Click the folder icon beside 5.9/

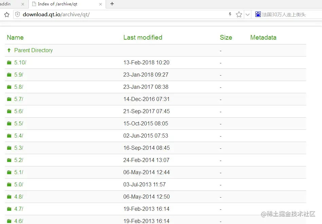pos(9,75)
